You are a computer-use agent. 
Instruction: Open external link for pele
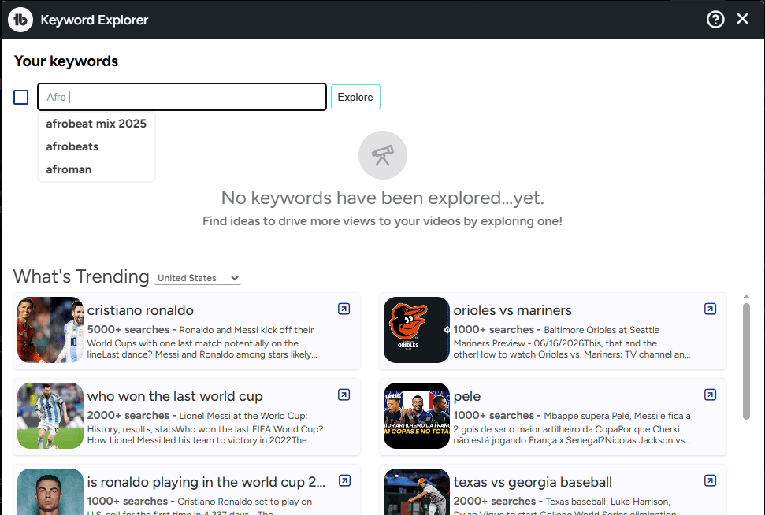point(711,395)
